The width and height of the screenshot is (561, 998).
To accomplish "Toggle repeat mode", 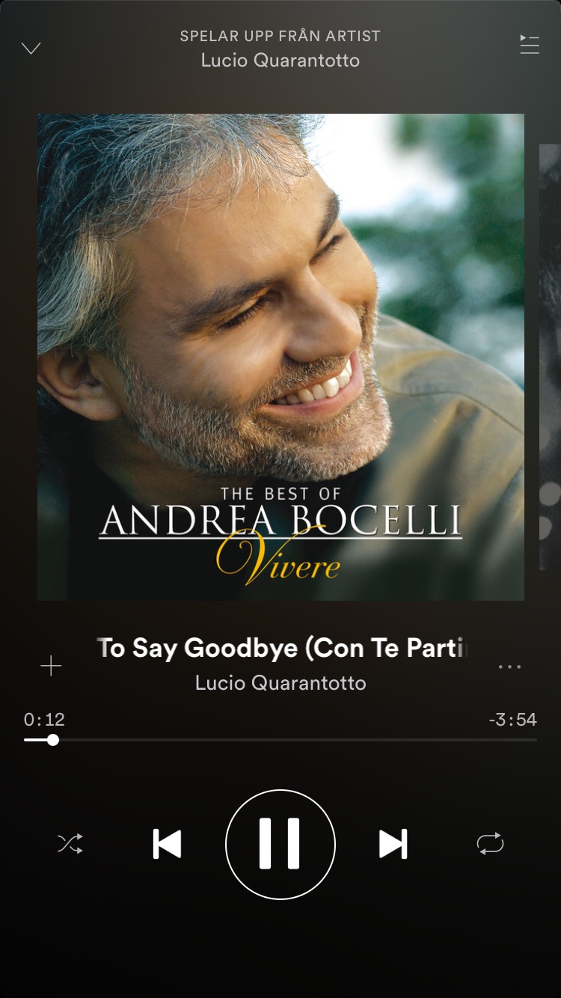I will [491, 844].
